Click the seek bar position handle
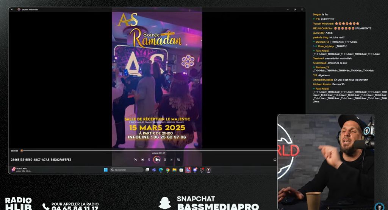Viewport: 388px width, 210px height. [x=22, y=151]
